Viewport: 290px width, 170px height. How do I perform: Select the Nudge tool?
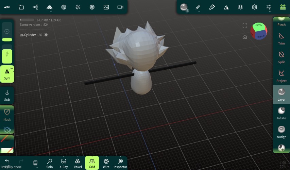click(x=281, y=132)
